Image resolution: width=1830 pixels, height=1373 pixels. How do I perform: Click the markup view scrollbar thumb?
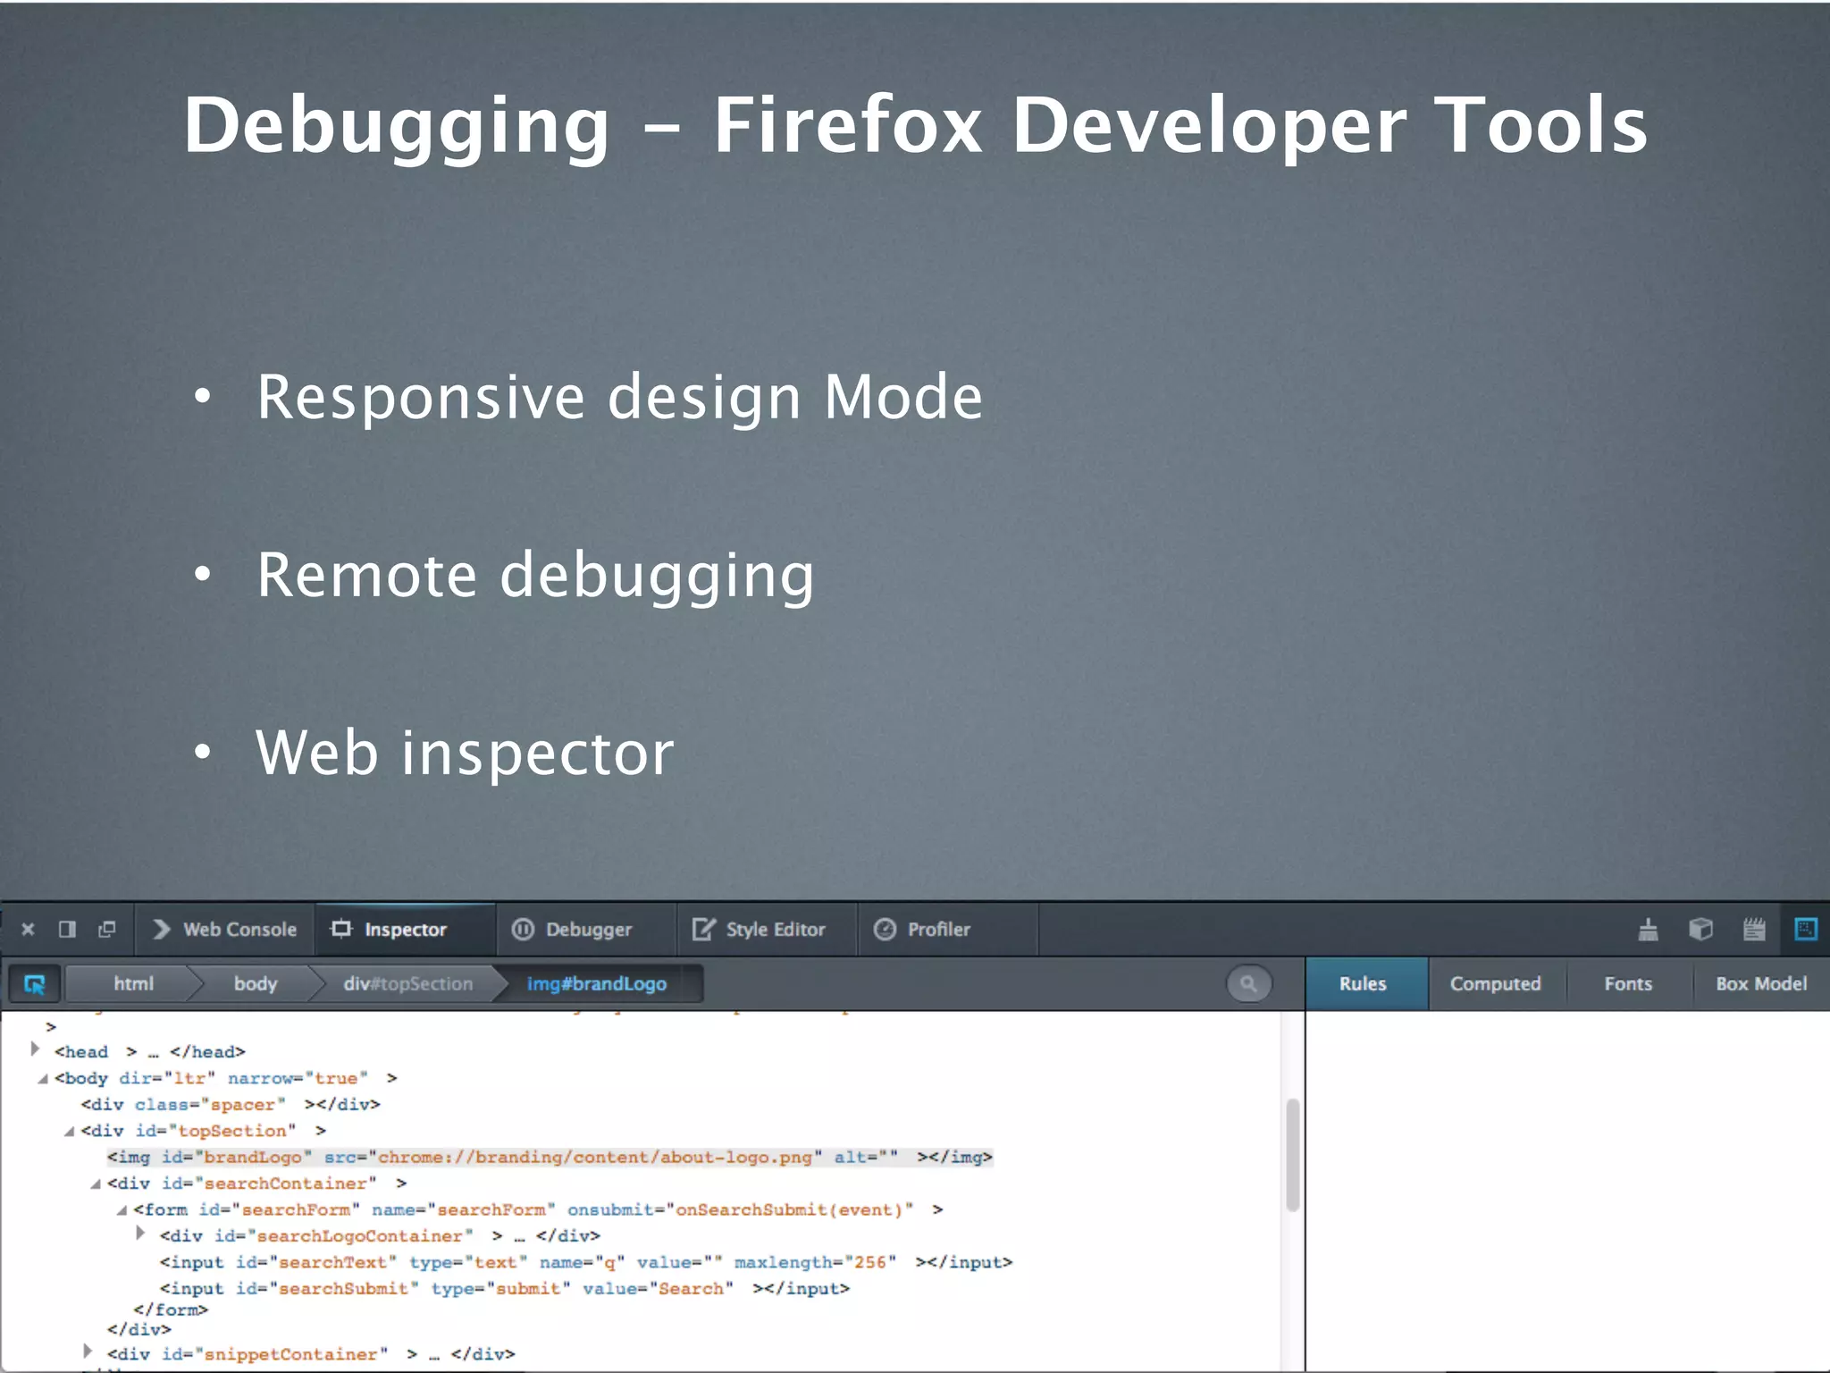[x=1292, y=1155]
